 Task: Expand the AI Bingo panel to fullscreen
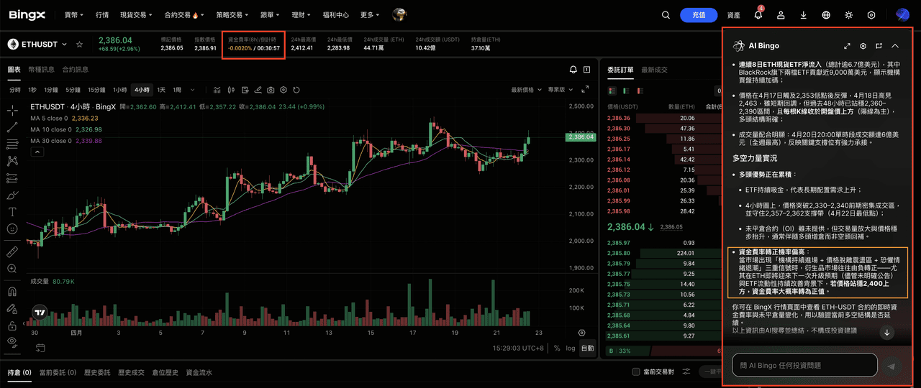pyautogui.click(x=847, y=46)
